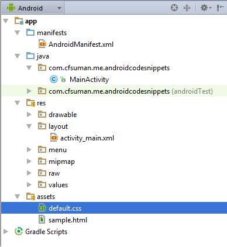227x247 pixels.
Task: Click the Android robot icon
Action: [x=11, y=8]
